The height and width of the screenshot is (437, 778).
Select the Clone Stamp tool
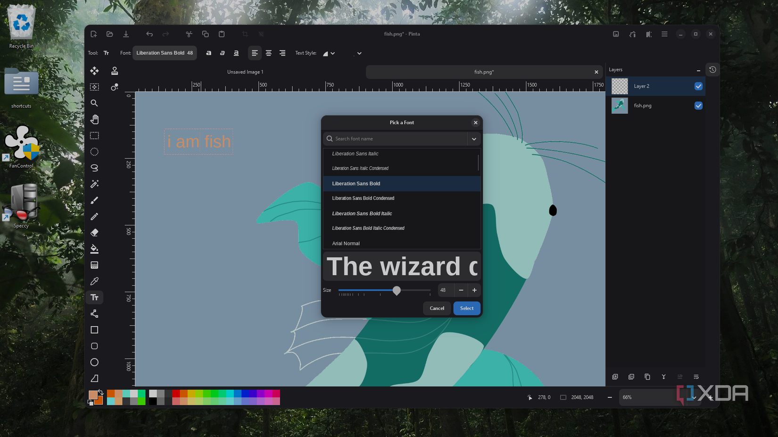[115, 71]
